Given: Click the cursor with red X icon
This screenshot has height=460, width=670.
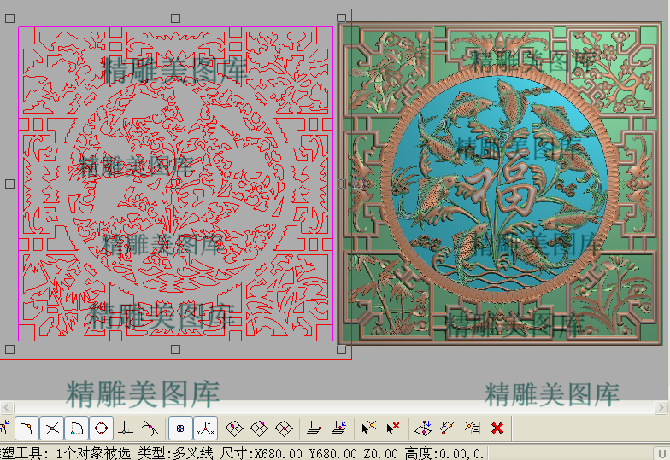Looking at the screenshot, I should pos(393,428).
